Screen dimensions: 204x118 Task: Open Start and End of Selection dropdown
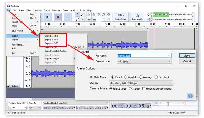point(75,103)
